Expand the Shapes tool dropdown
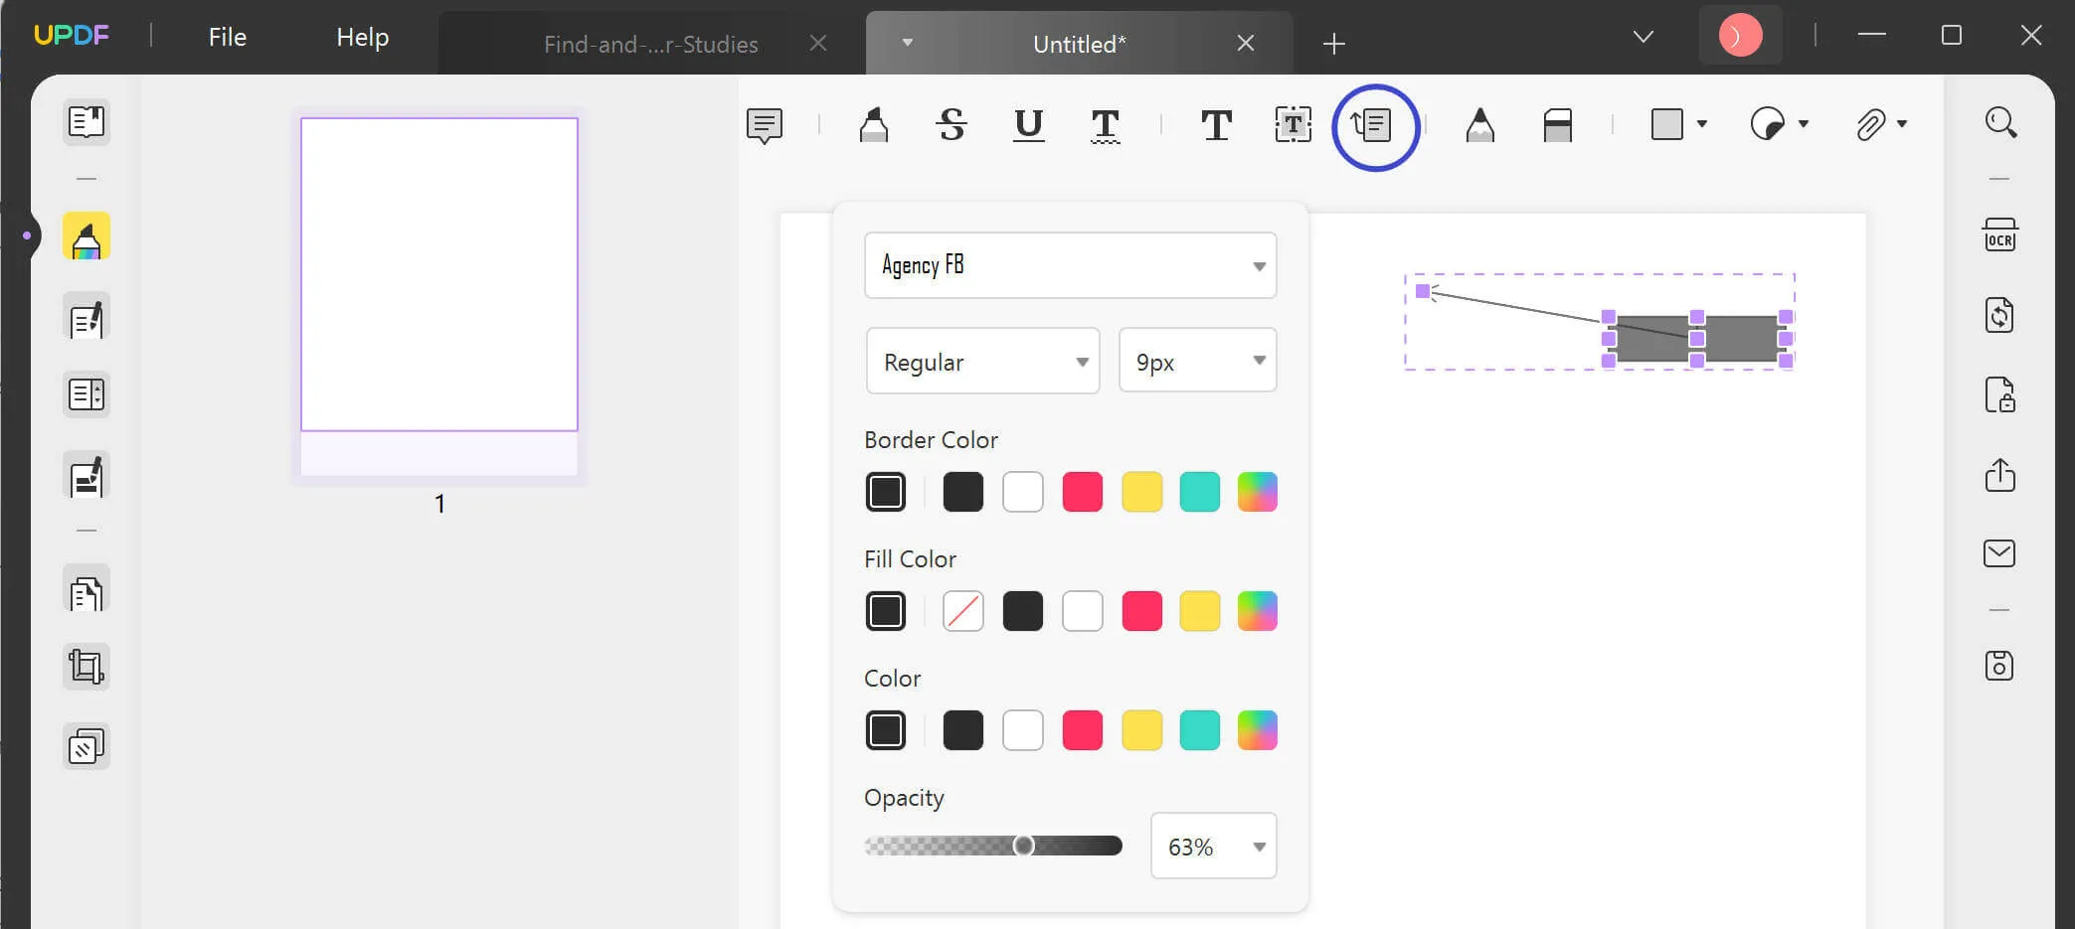Screen dimensions: 2075x929 (1702, 124)
